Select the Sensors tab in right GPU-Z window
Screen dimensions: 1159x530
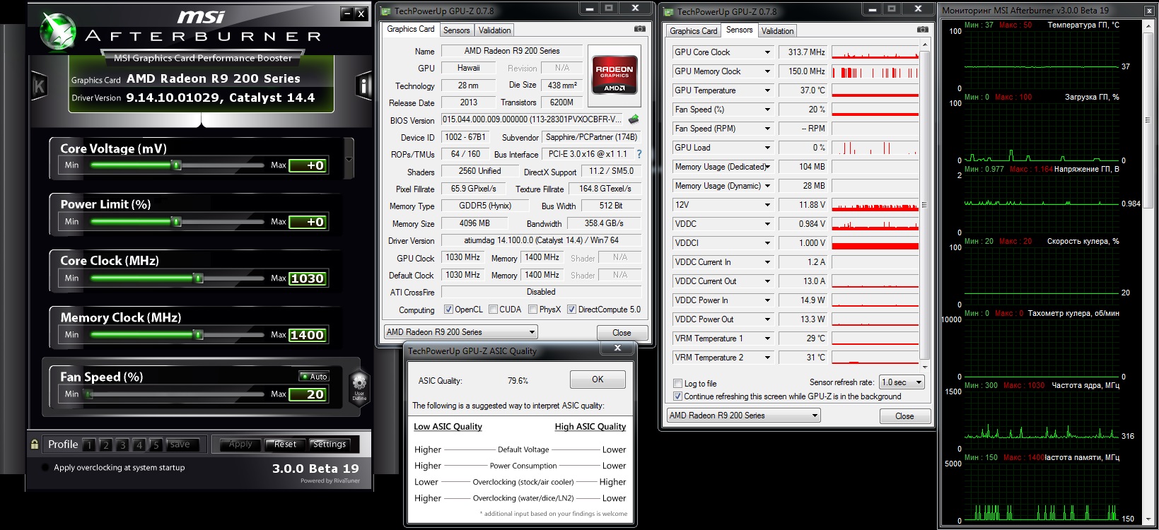(739, 30)
